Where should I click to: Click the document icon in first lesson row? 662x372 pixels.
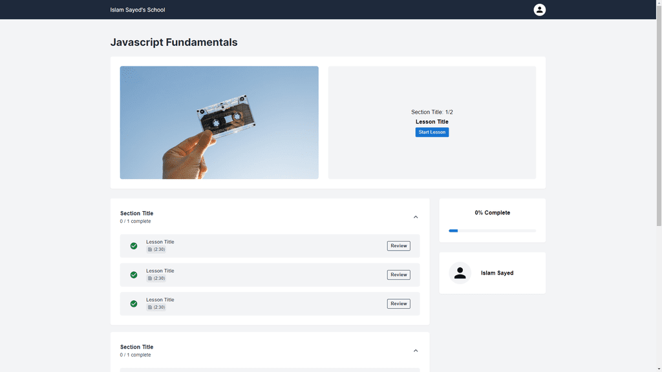[x=150, y=249]
